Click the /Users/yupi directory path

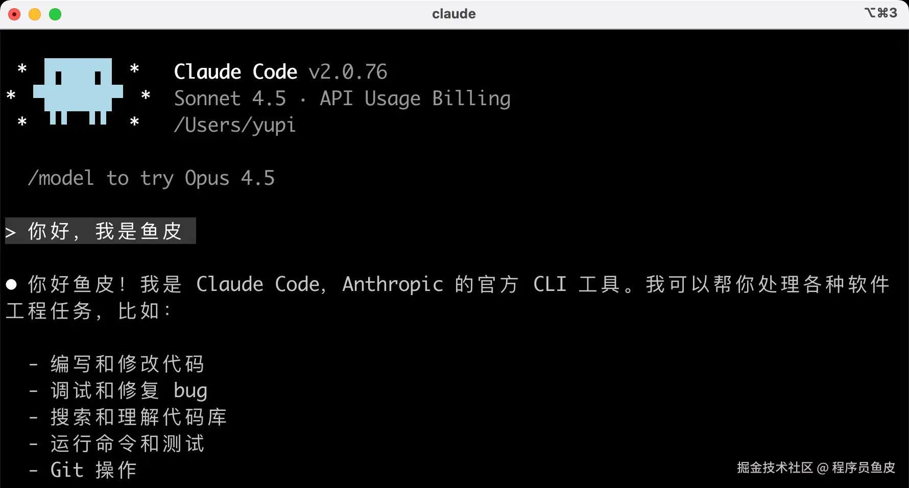(x=235, y=125)
